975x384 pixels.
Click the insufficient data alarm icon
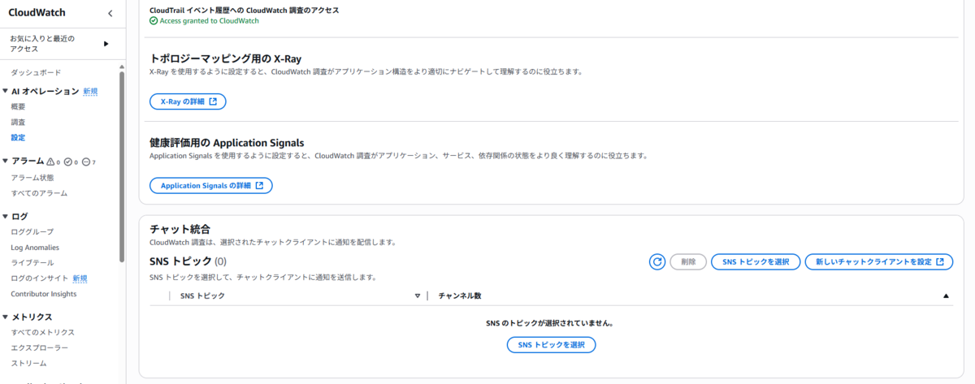pos(85,162)
